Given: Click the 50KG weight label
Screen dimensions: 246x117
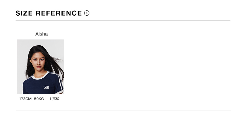Looking at the screenshot, I should coord(39,99).
